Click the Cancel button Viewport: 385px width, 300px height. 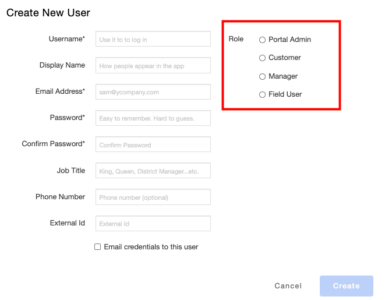288,286
